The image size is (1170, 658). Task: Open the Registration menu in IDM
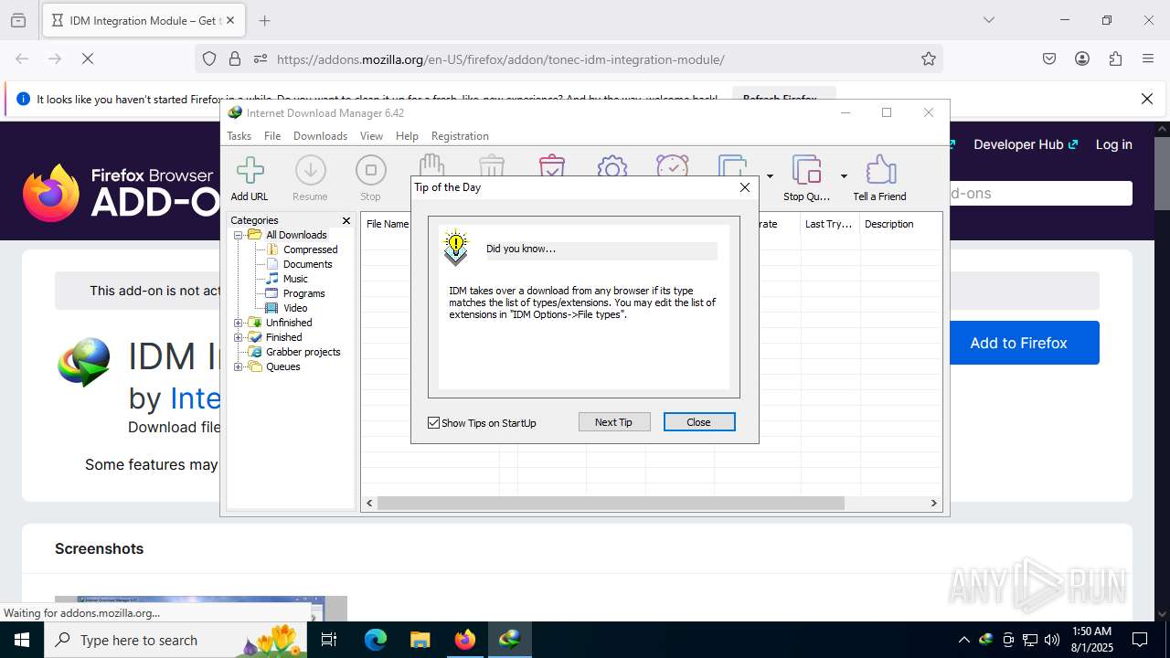coord(460,136)
